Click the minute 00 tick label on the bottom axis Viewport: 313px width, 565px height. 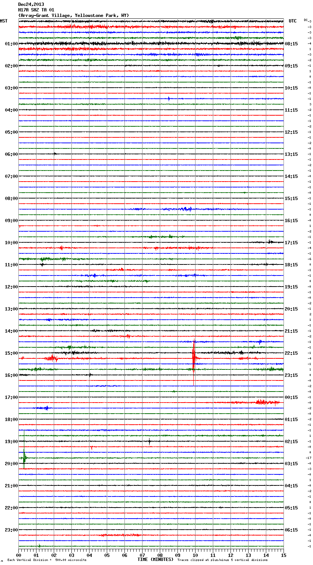(18, 555)
